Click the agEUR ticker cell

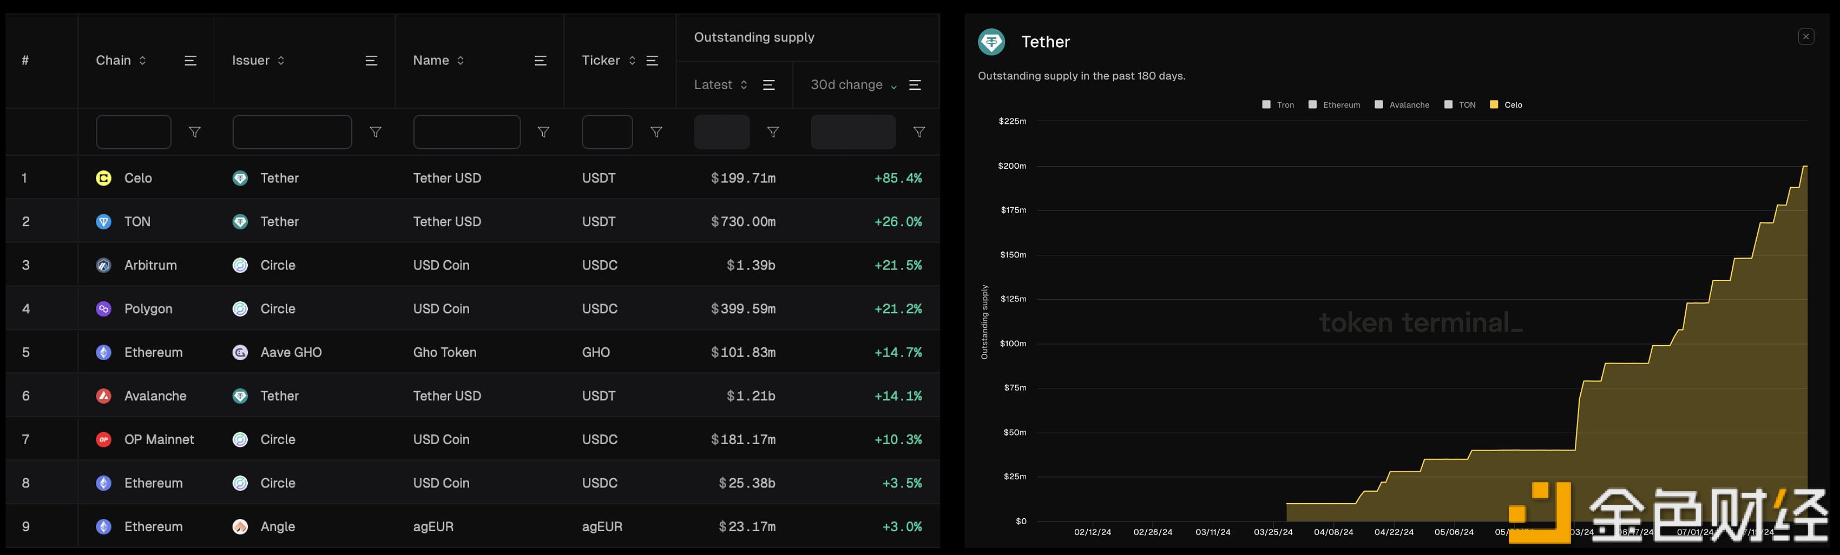click(602, 526)
